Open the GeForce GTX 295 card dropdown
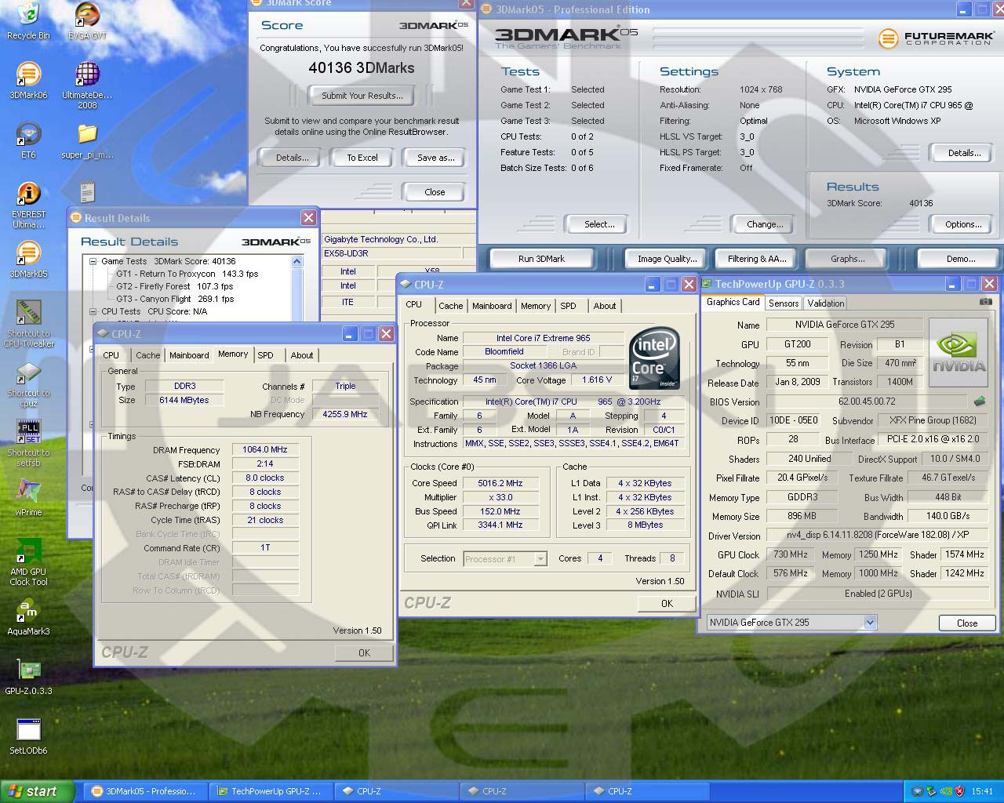The image size is (1004, 803). (x=869, y=622)
